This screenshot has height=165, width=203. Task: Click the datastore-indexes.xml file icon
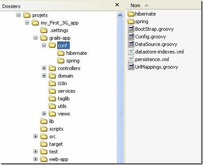[131, 52]
